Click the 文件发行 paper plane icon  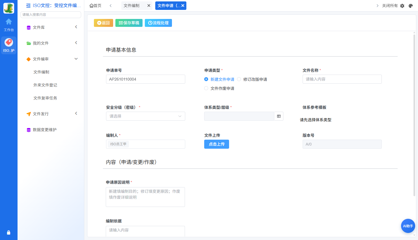pos(29,114)
